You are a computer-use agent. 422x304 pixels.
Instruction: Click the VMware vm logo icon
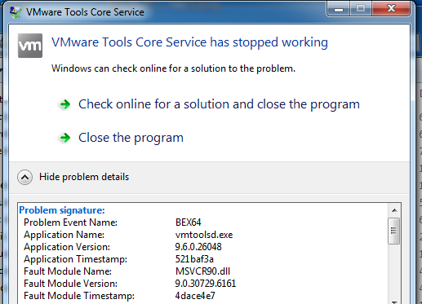point(30,46)
